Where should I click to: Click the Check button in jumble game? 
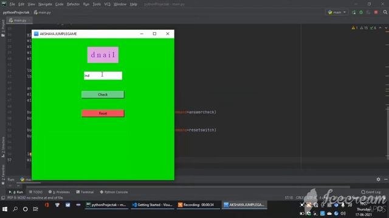[x=103, y=94]
